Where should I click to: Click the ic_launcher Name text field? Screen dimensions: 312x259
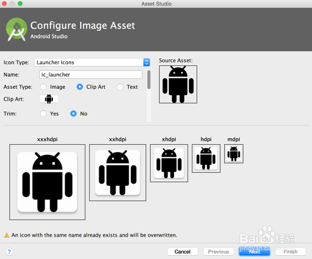[x=91, y=75]
